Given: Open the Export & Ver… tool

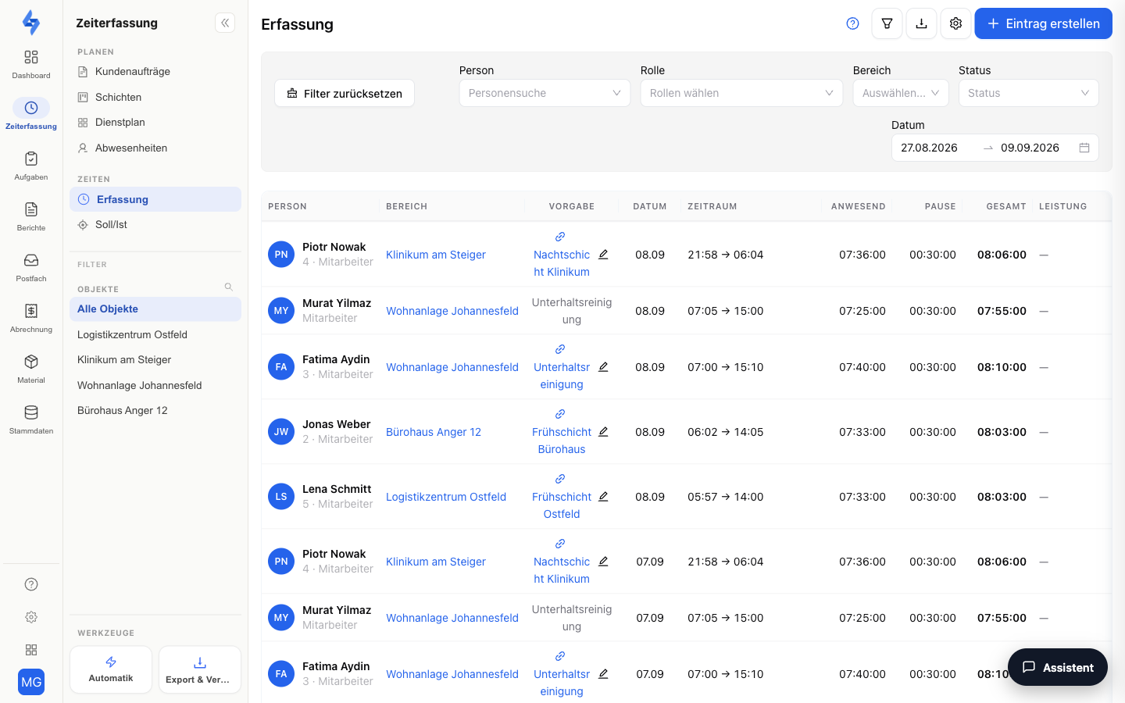Looking at the screenshot, I should coord(200,669).
